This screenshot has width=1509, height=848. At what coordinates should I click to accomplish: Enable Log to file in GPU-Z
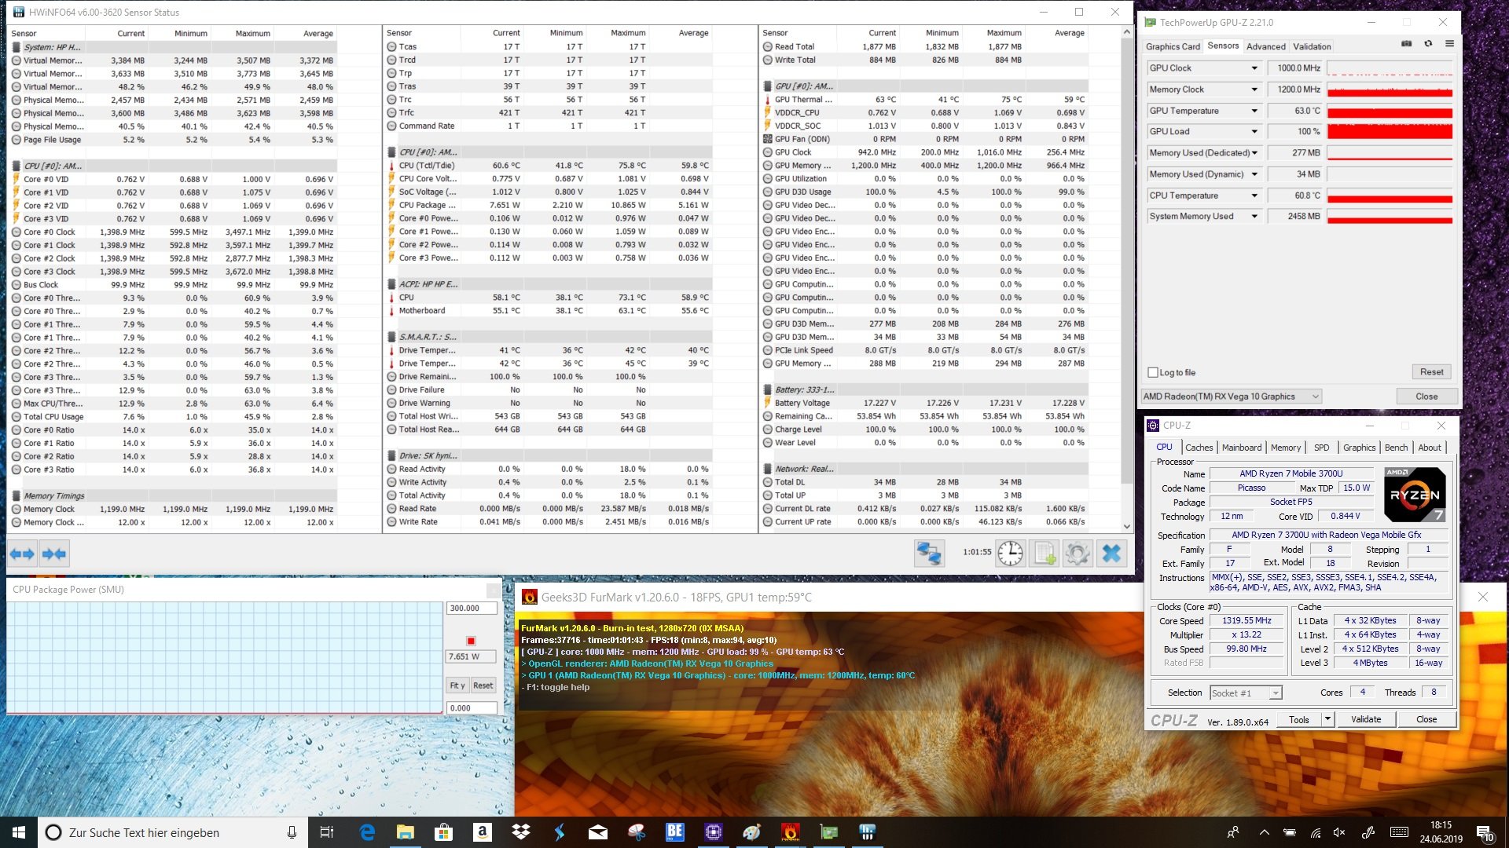point(1153,372)
